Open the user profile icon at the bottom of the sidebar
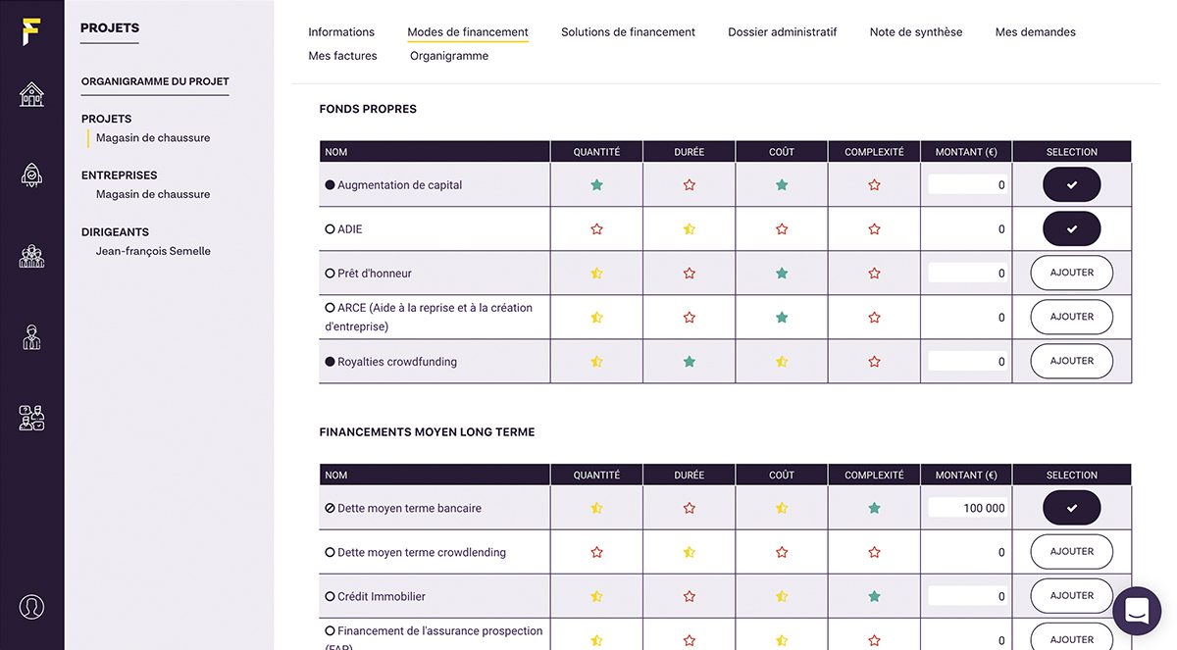Image resolution: width=1177 pixels, height=650 pixels. 32,607
